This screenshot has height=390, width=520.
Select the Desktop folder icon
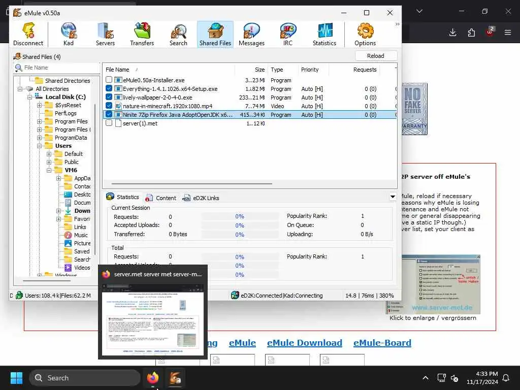tap(68, 194)
